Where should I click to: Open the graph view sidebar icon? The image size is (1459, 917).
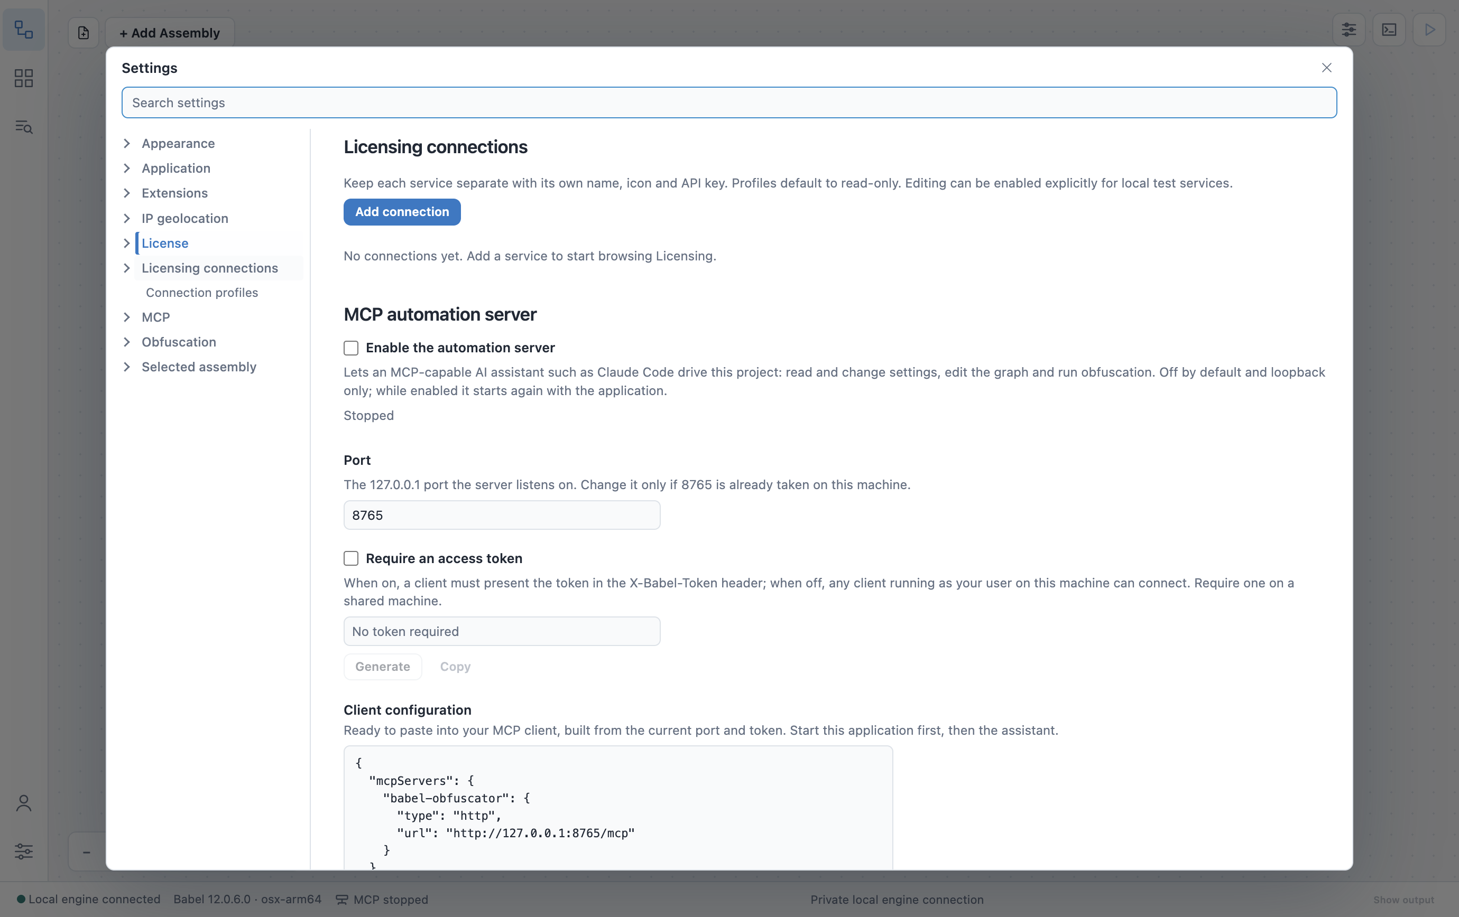tap(24, 30)
